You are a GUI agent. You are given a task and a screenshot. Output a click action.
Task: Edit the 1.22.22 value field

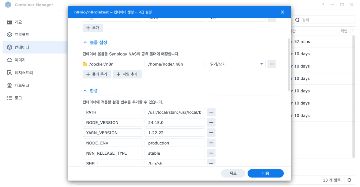click(x=174, y=133)
